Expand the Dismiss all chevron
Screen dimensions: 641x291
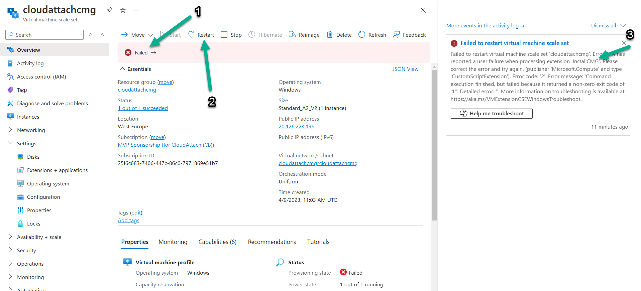623,26
